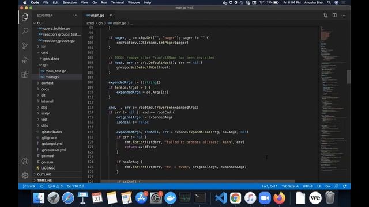Viewport: 369px width, 207px height.
Task: Click the trunk branch in status bar
Action: (x=29, y=186)
